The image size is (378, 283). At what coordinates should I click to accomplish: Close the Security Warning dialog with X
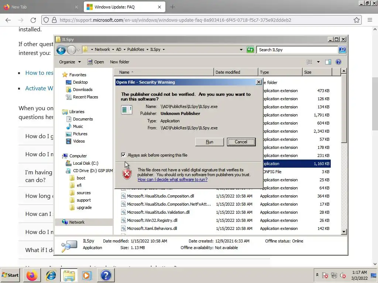pos(259,82)
